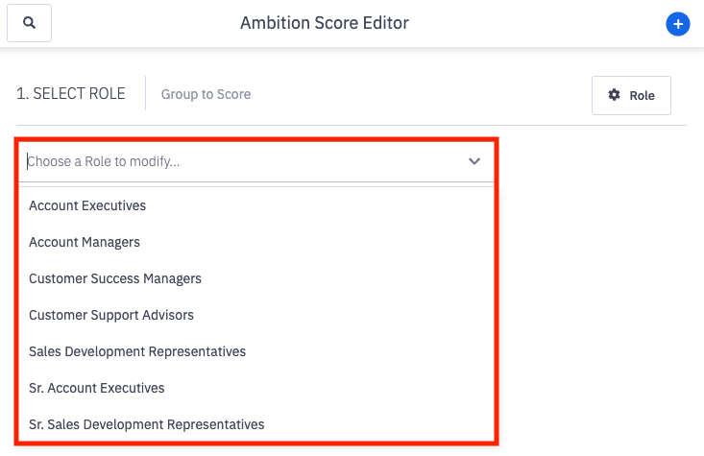Screen dimensions: 704x456
Task: Click the vertical separator beside SELECT ROLE
Action: (145, 94)
